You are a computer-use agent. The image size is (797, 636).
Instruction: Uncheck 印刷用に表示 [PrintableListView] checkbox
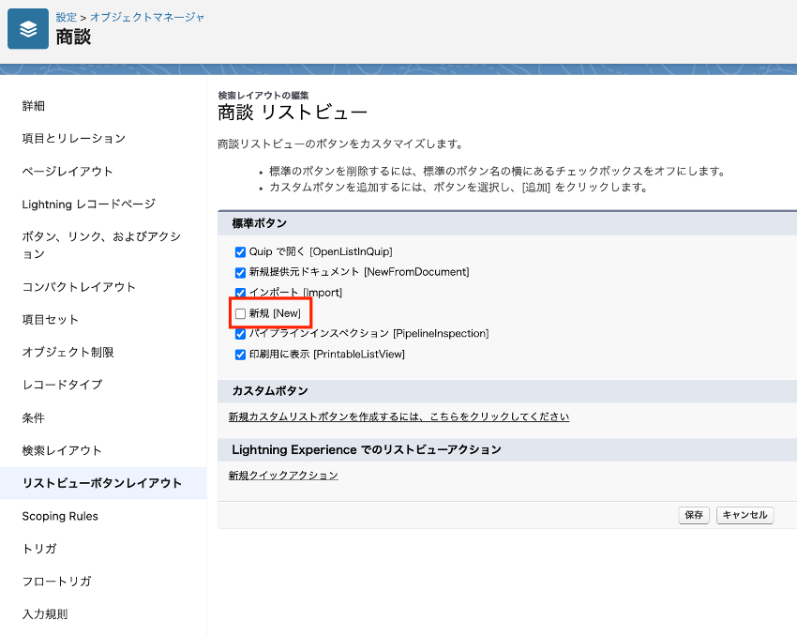[240, 355]
